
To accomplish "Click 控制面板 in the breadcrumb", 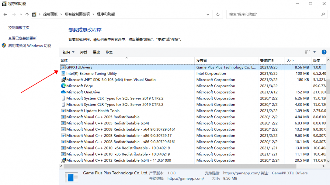I will pos(50,14).
